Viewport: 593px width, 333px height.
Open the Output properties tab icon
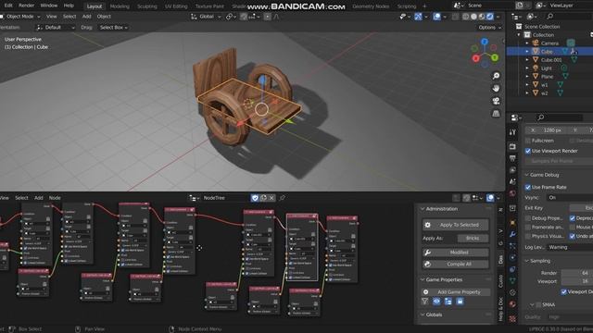[x=512, y=158]
